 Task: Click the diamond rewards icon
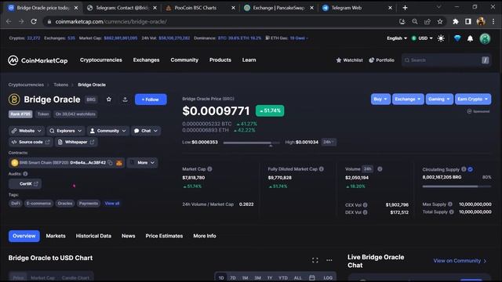pos(457,38)
